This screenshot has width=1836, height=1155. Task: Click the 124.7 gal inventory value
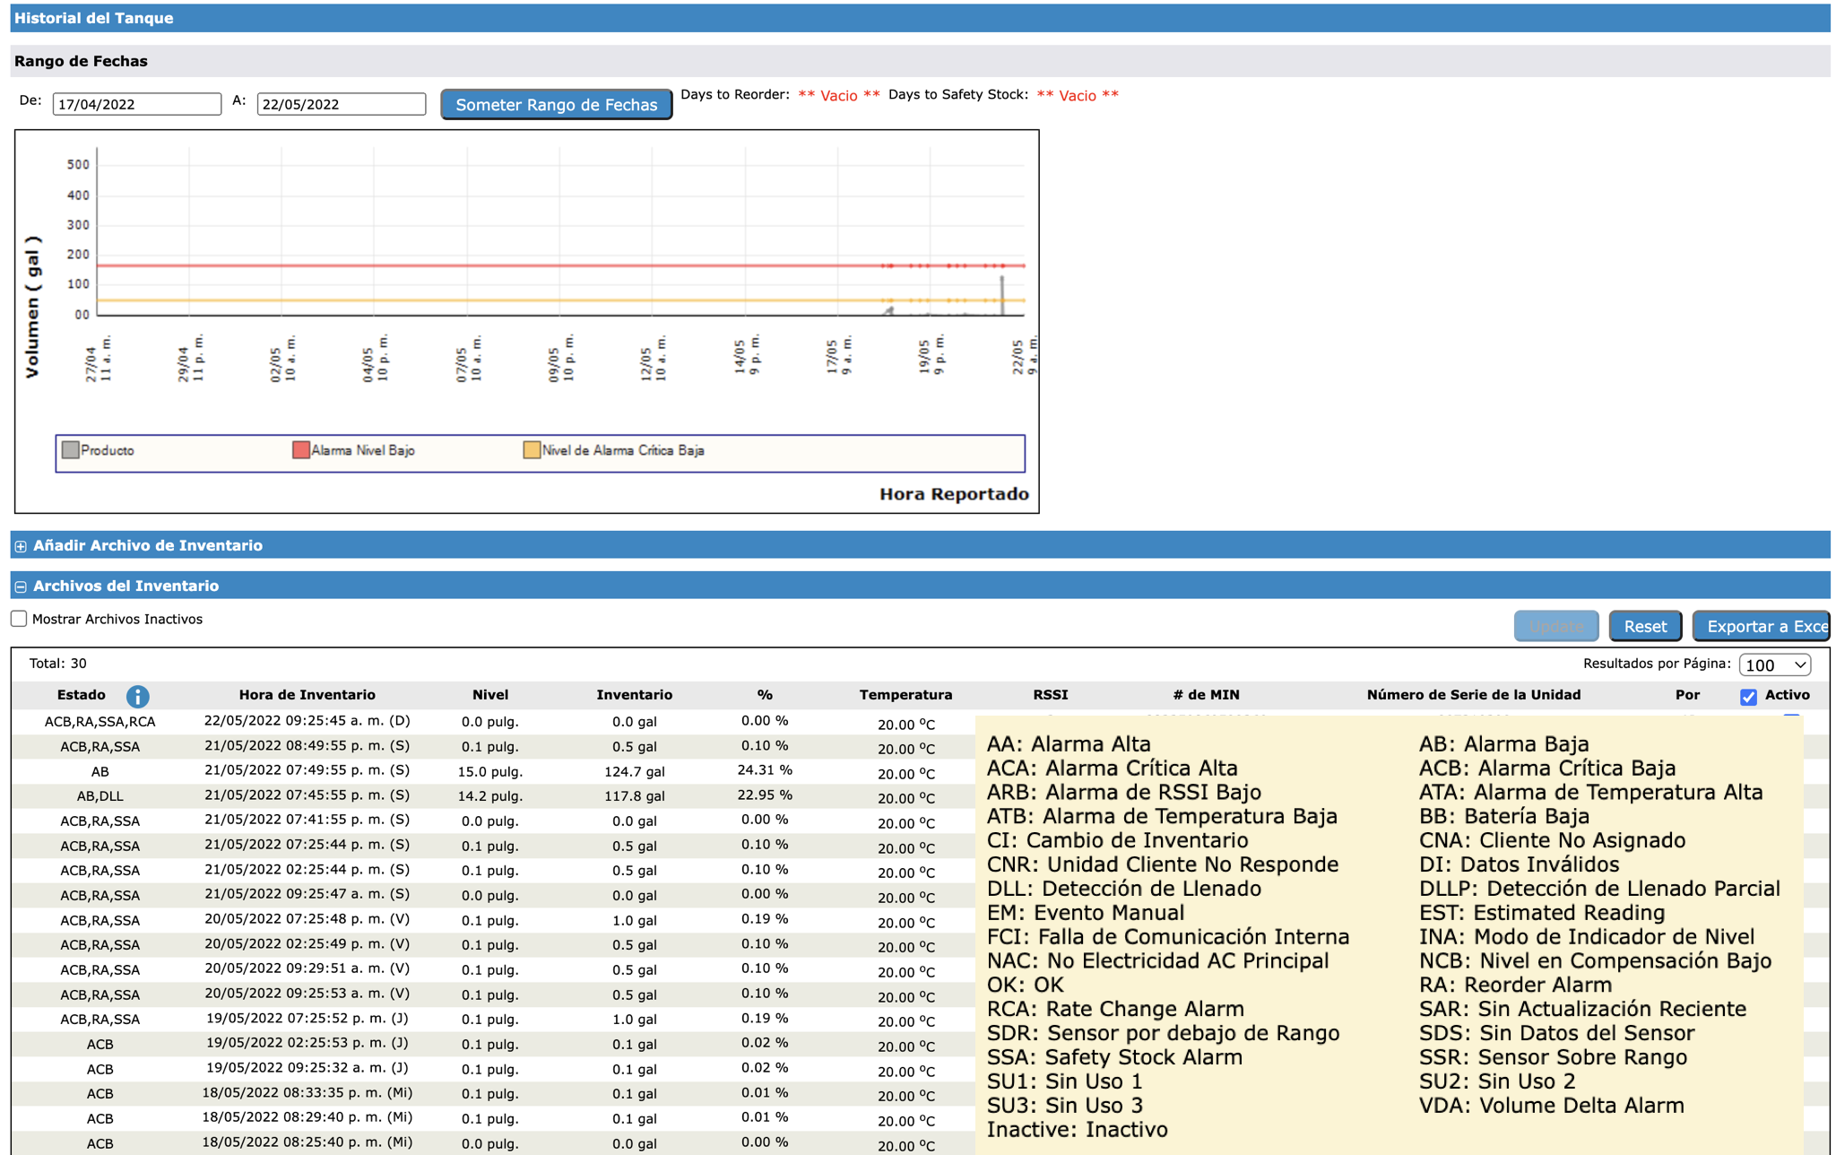(x=635, y=771)
